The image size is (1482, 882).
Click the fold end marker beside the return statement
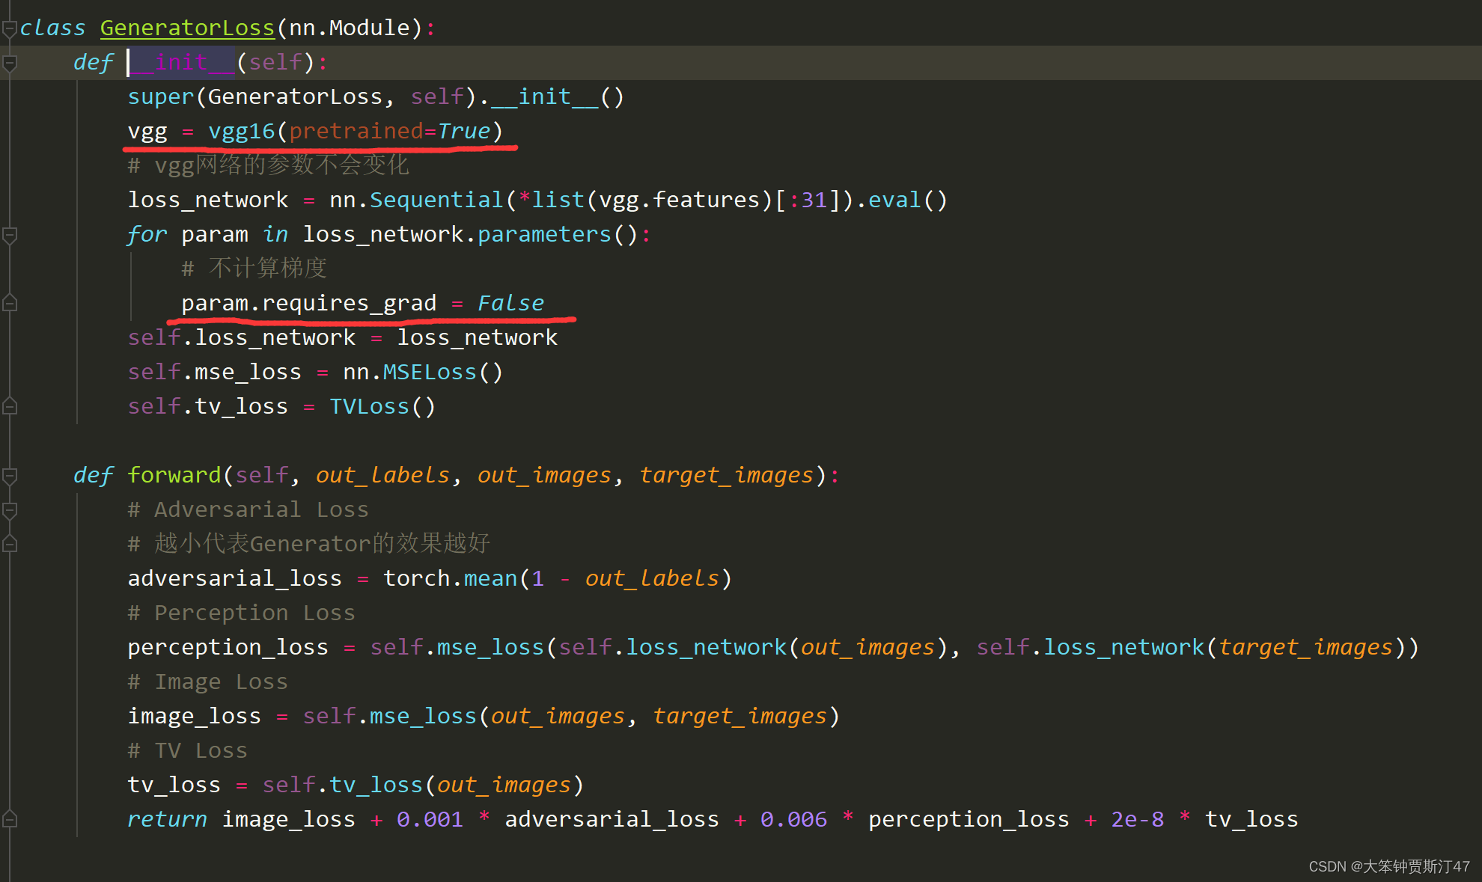point(10,820)
